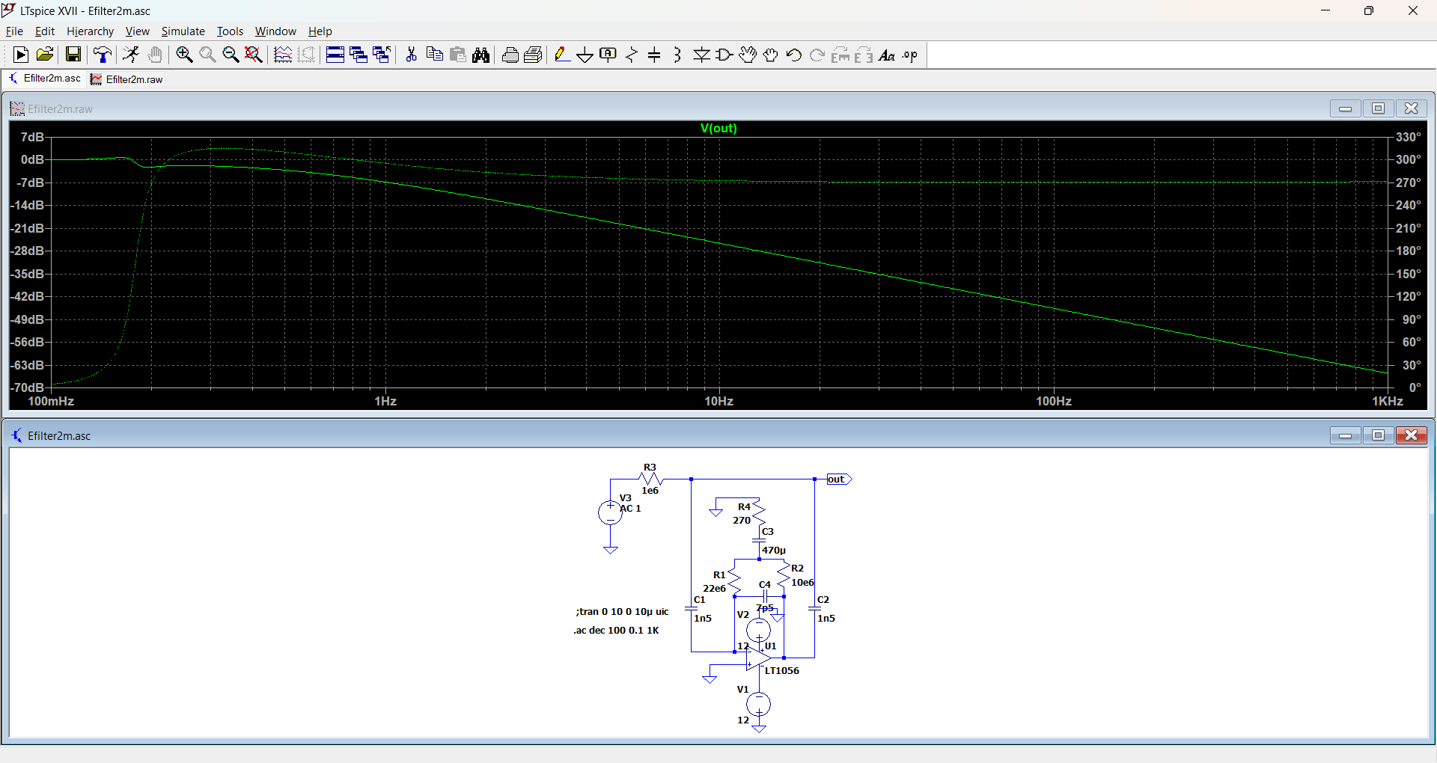This screenshot has width=1437, height=763.
Task: Open the Control Panel hammer icon
Action: coord(103,55)
